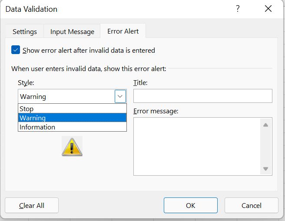Click the Error message scroll down arrow
This screenshot has height=221, width=285.
(265, 169)
